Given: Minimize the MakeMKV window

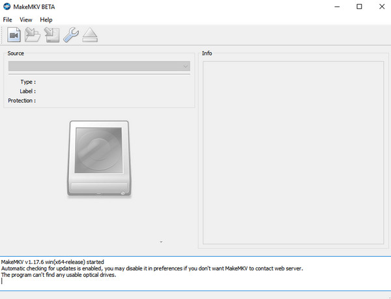Looking at the screenshot, I should coord(337,6).
